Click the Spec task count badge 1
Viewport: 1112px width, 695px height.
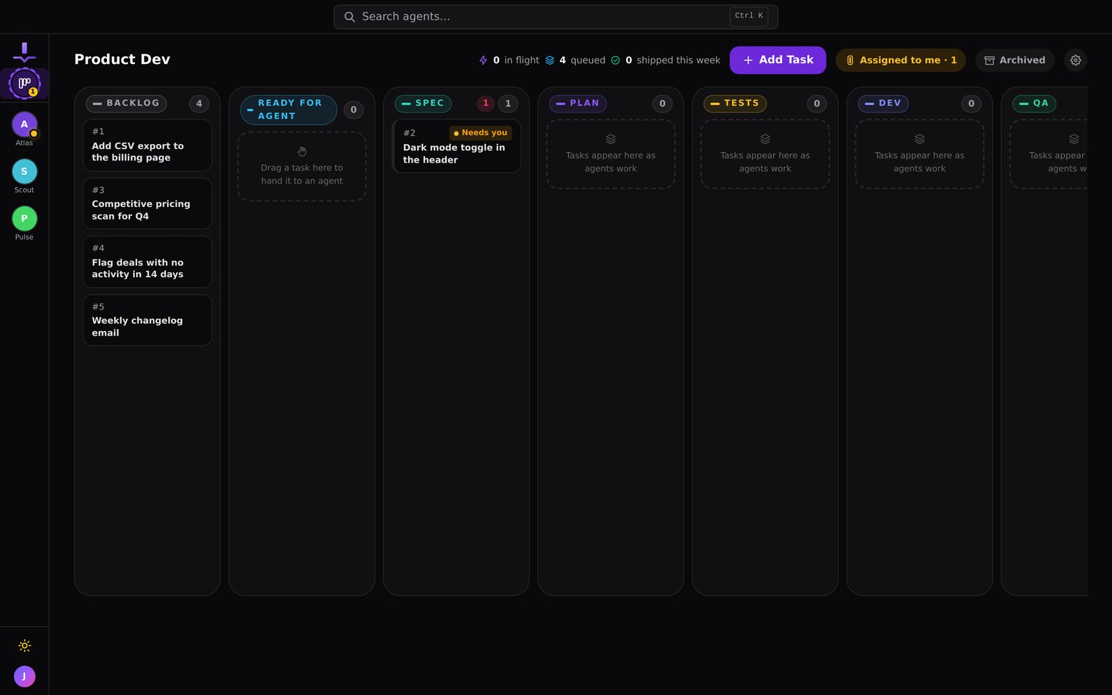pos(508,104)
